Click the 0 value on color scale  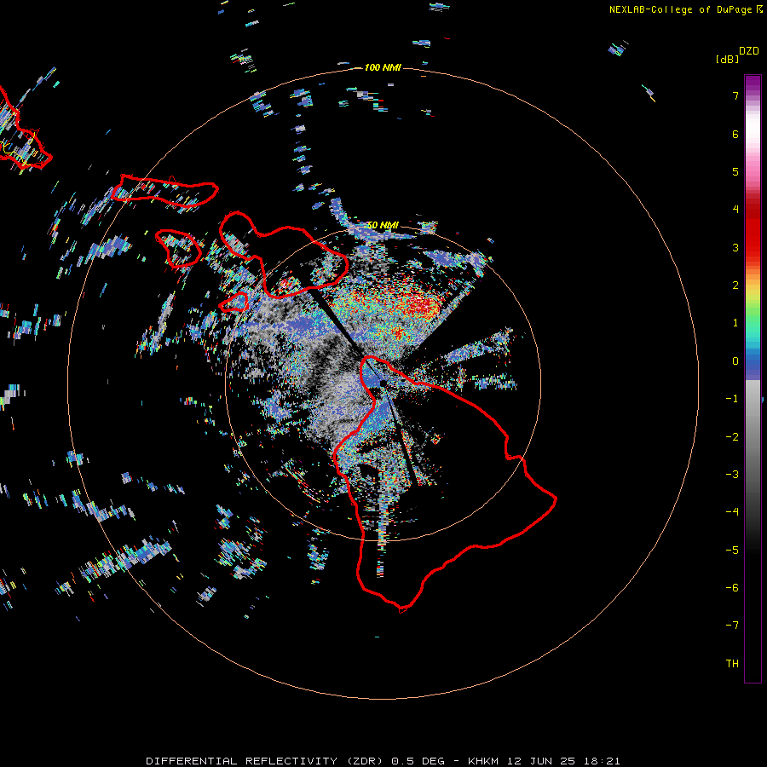735,361
